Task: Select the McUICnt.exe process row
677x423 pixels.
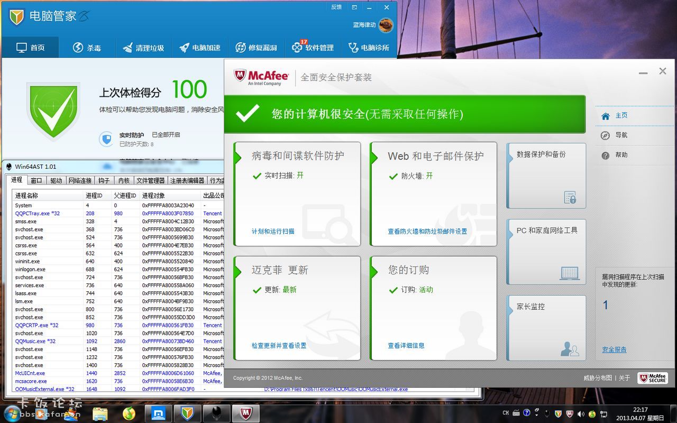Action: tap(117, 373)
